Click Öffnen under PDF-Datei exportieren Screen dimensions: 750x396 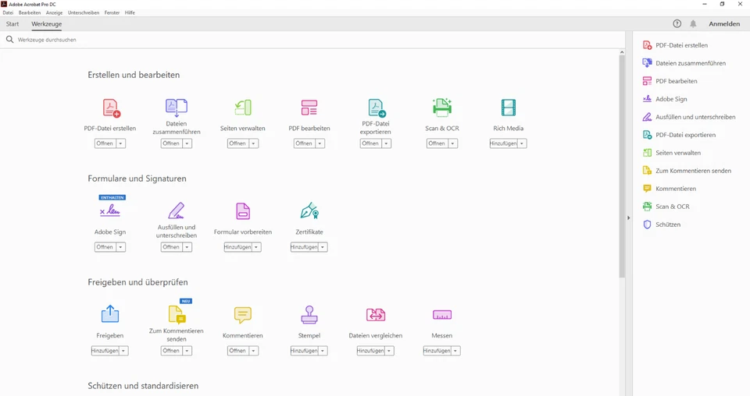click(370, 143)
